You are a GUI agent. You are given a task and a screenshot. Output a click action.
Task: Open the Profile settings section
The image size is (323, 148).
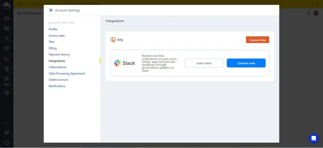click(x=53, y=29)
